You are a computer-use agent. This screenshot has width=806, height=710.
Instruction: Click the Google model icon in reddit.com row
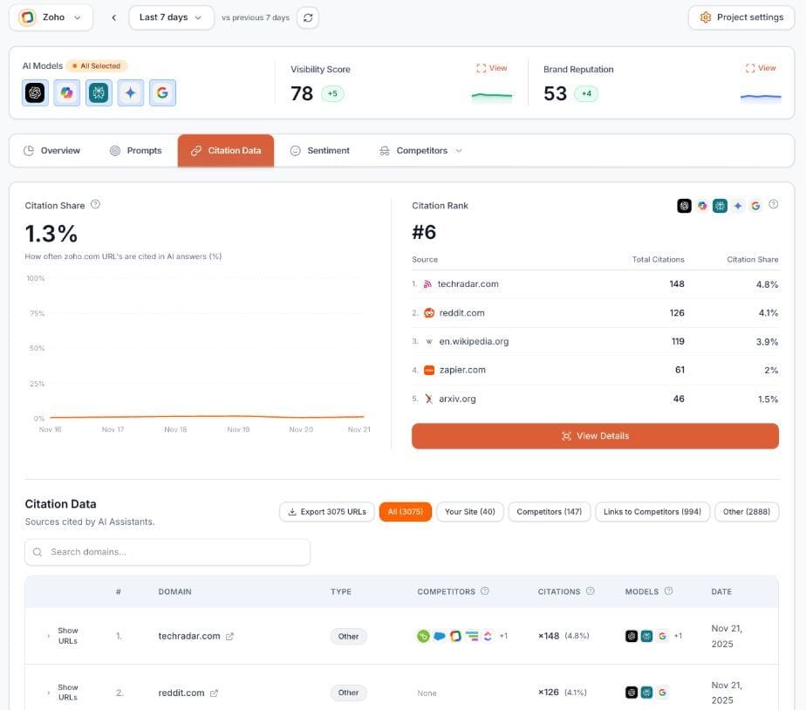tap(662, 693)
